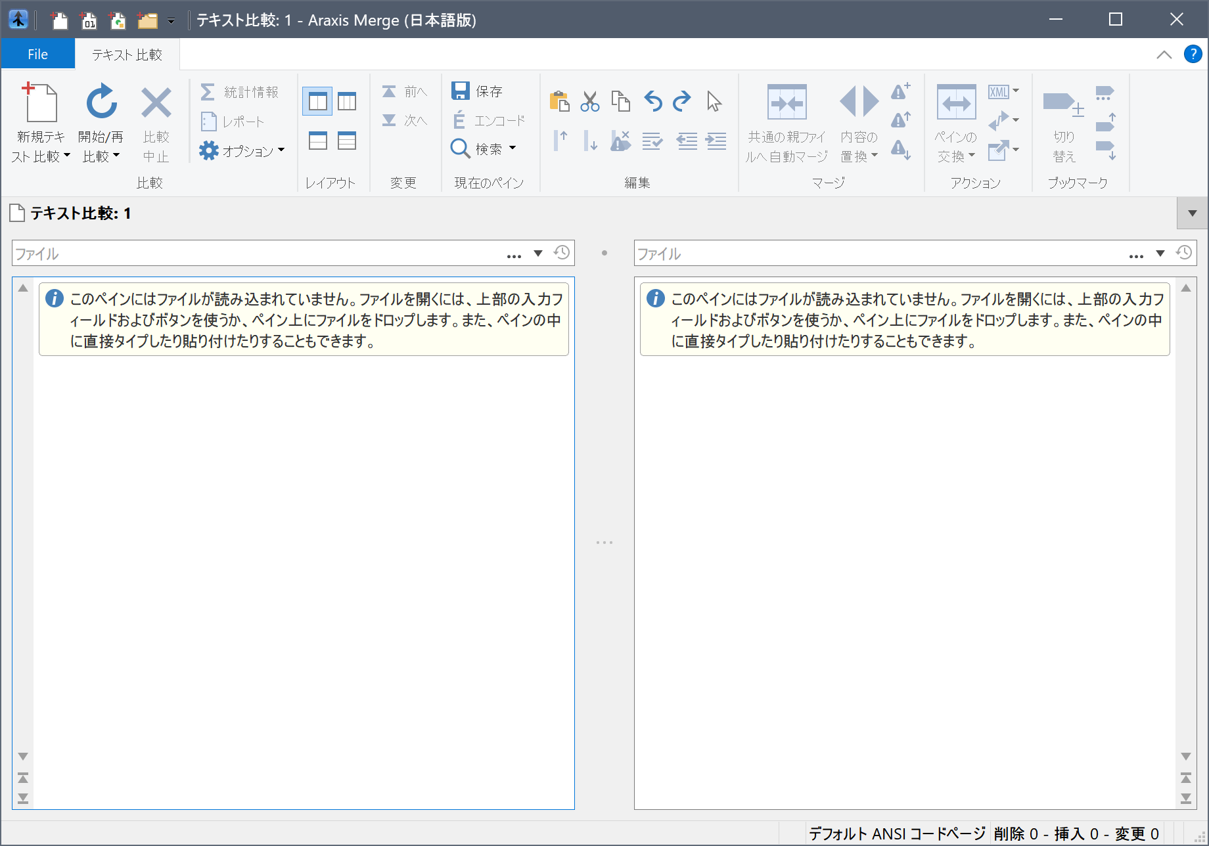1209x846 pixels.
Task: Click the Undo arrow icon
Action: [x=652, y=101]
